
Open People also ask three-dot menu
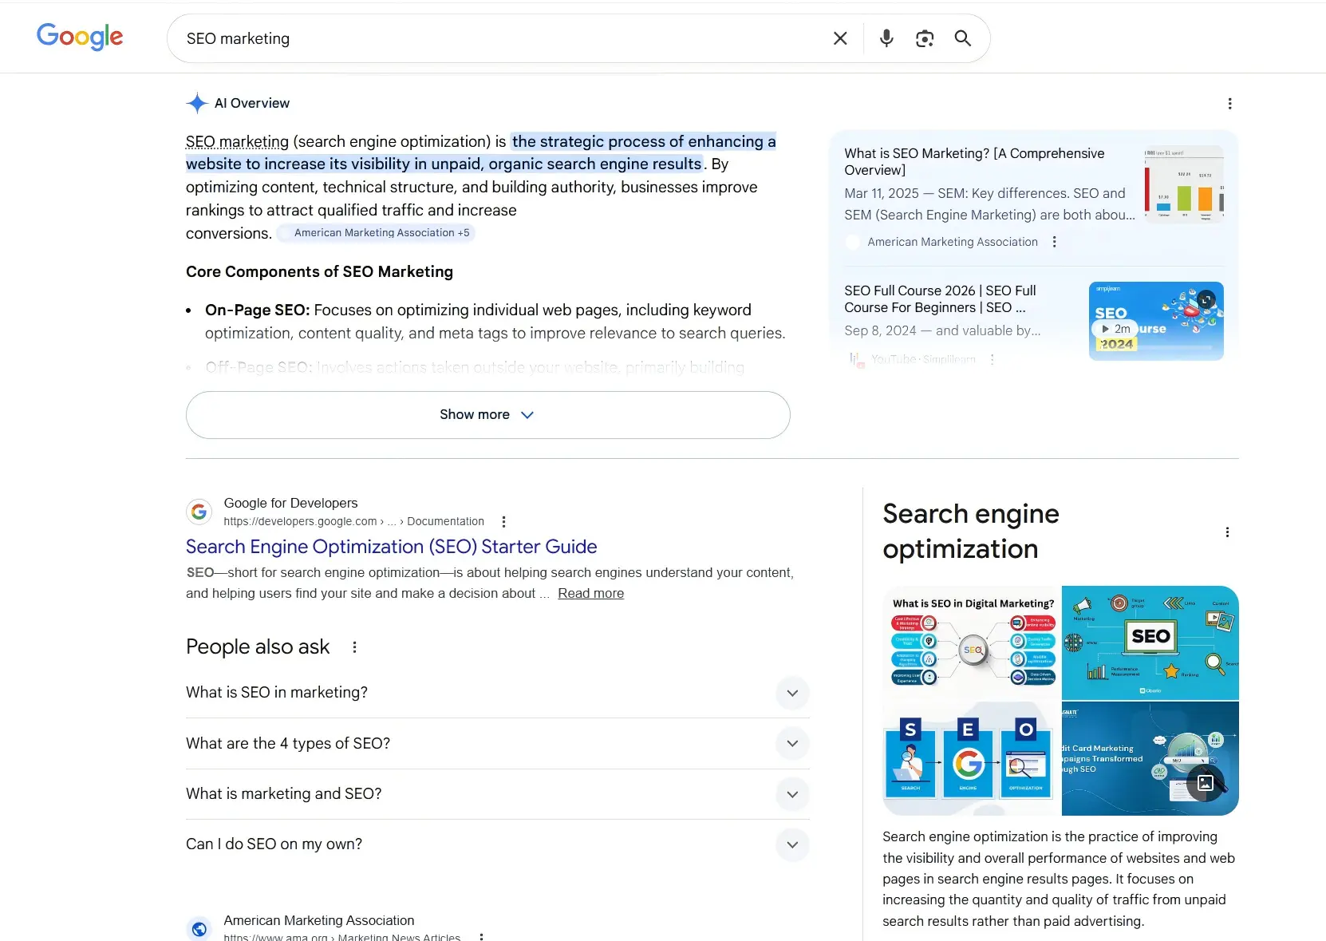coord(354,647)
